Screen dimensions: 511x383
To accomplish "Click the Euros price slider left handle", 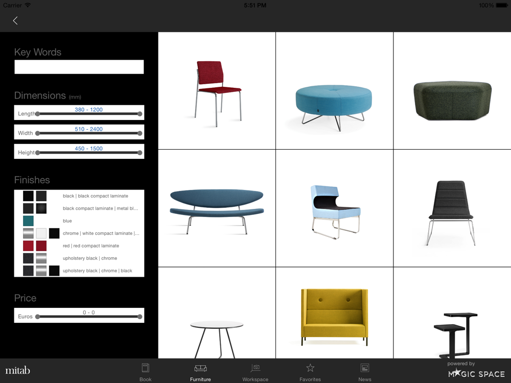I will coord(37,317).
